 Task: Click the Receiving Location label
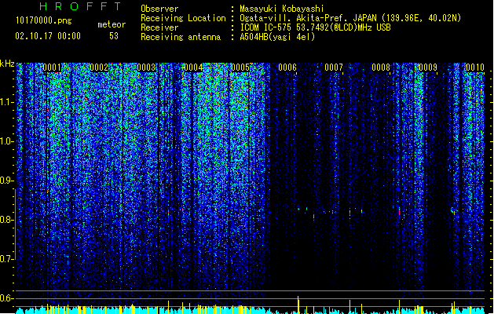(x=183, y=18)
